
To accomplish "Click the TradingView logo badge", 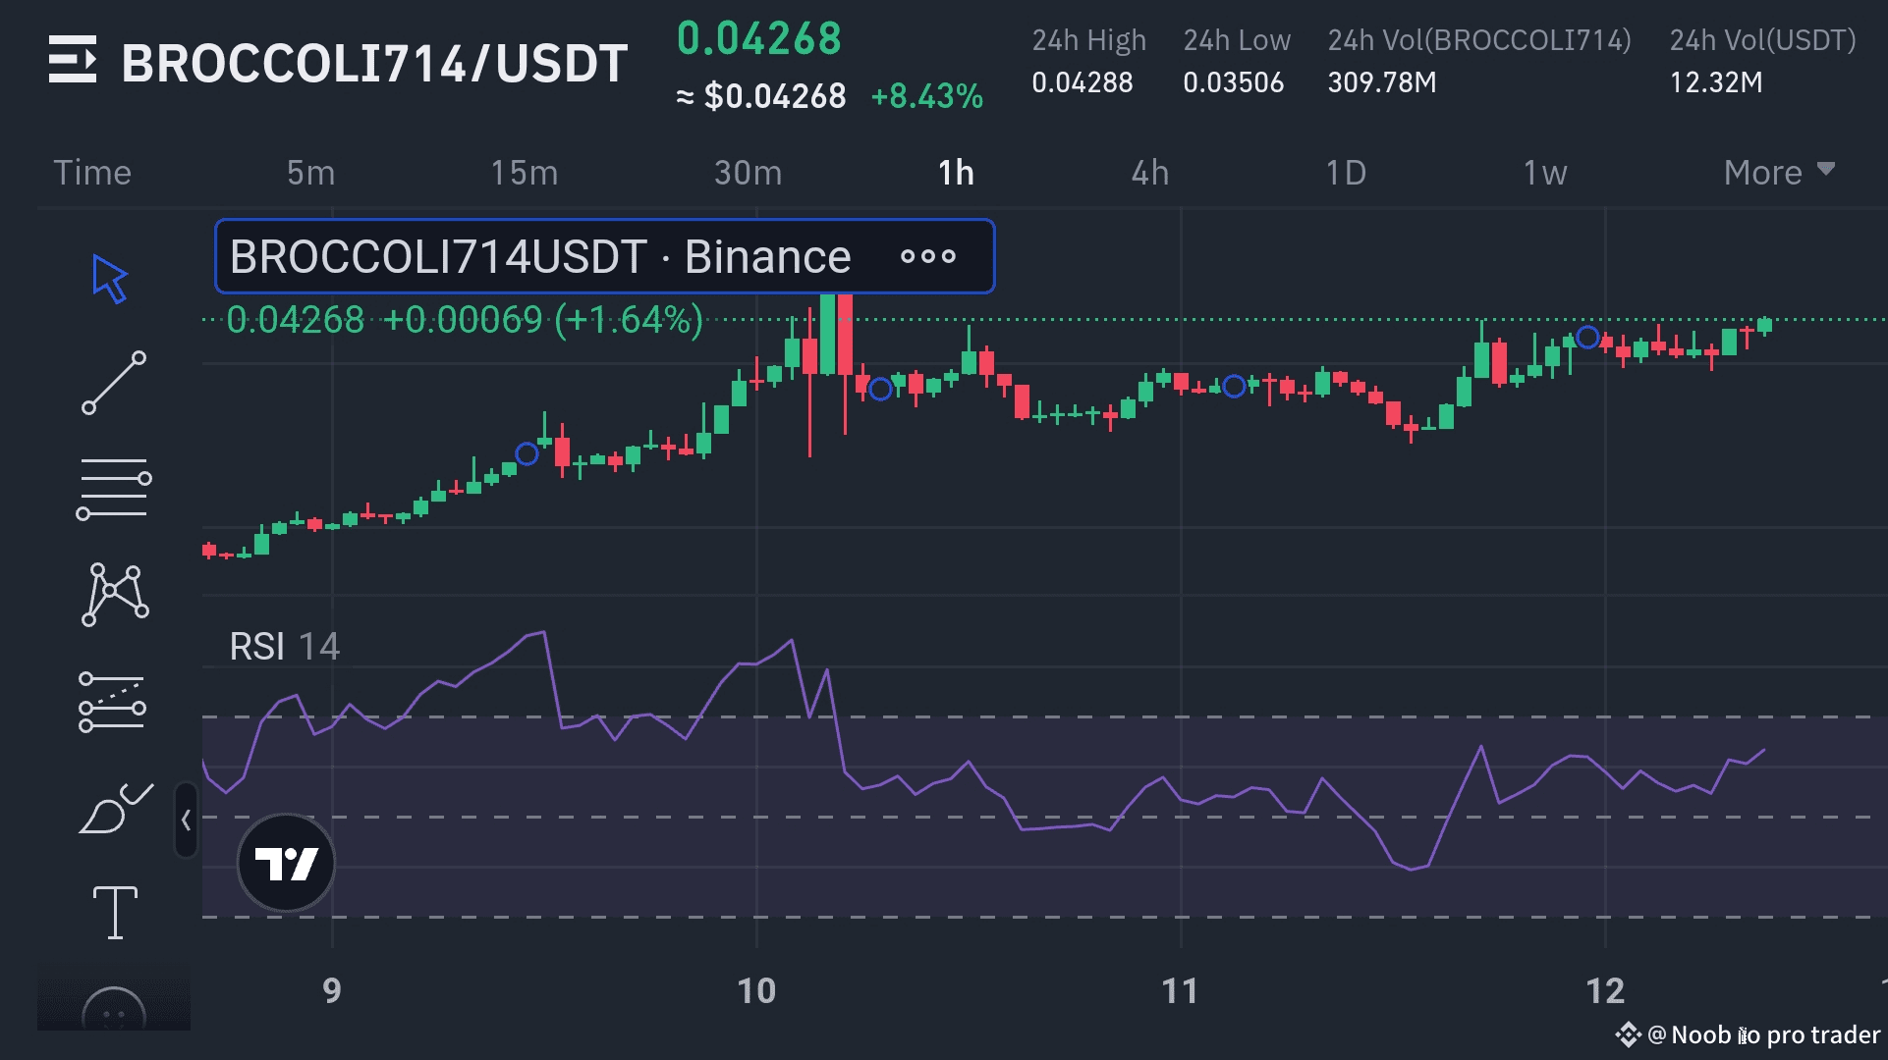I will pos(286,863).
